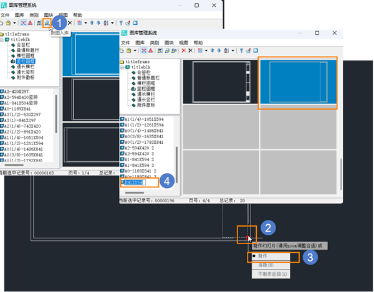Click the 841X594 name edit field
Screen dimensions: 374x292
pyautogui.click(x=135, y=182)
